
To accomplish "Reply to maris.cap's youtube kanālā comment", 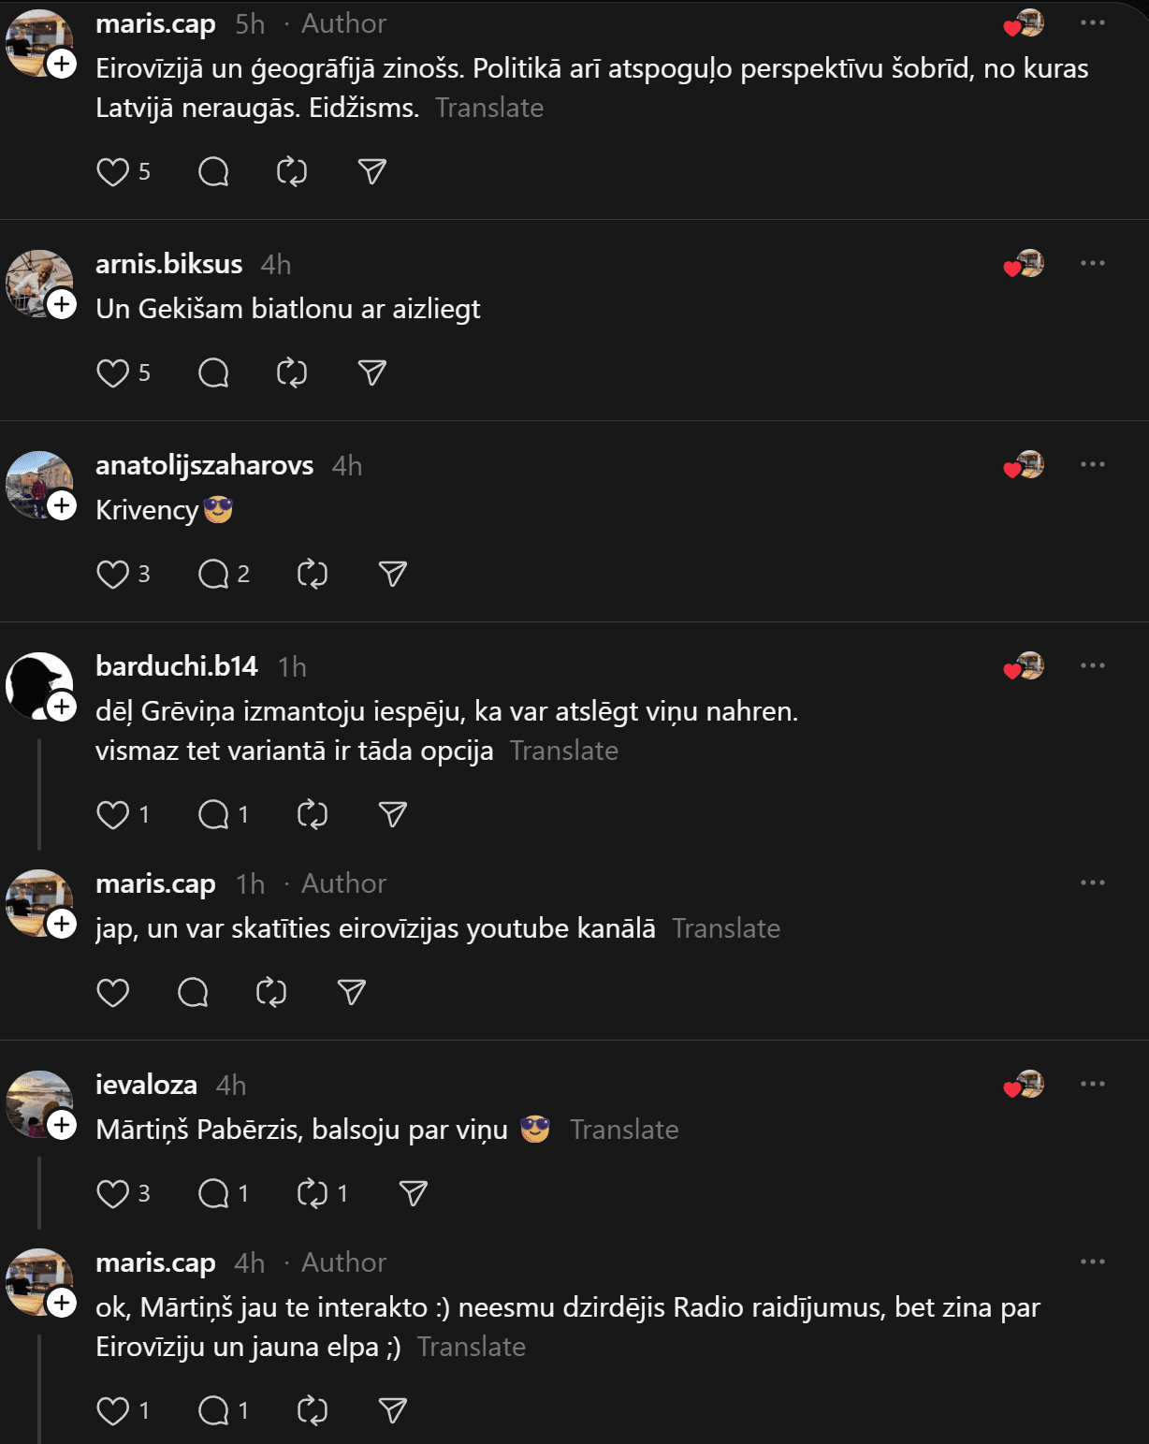I will pos(194,993).
